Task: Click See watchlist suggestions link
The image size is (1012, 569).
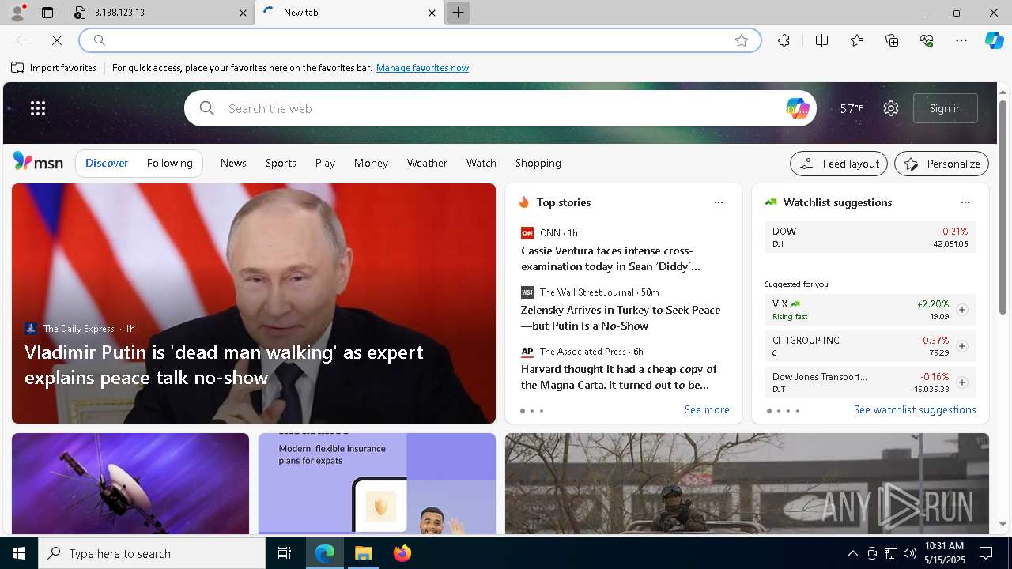Action: (x=915, y=409)
